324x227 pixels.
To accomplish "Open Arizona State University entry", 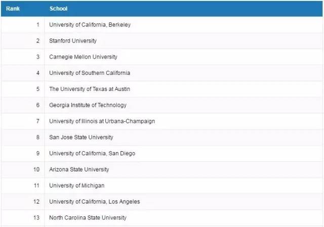I will [x=79, y=170].
